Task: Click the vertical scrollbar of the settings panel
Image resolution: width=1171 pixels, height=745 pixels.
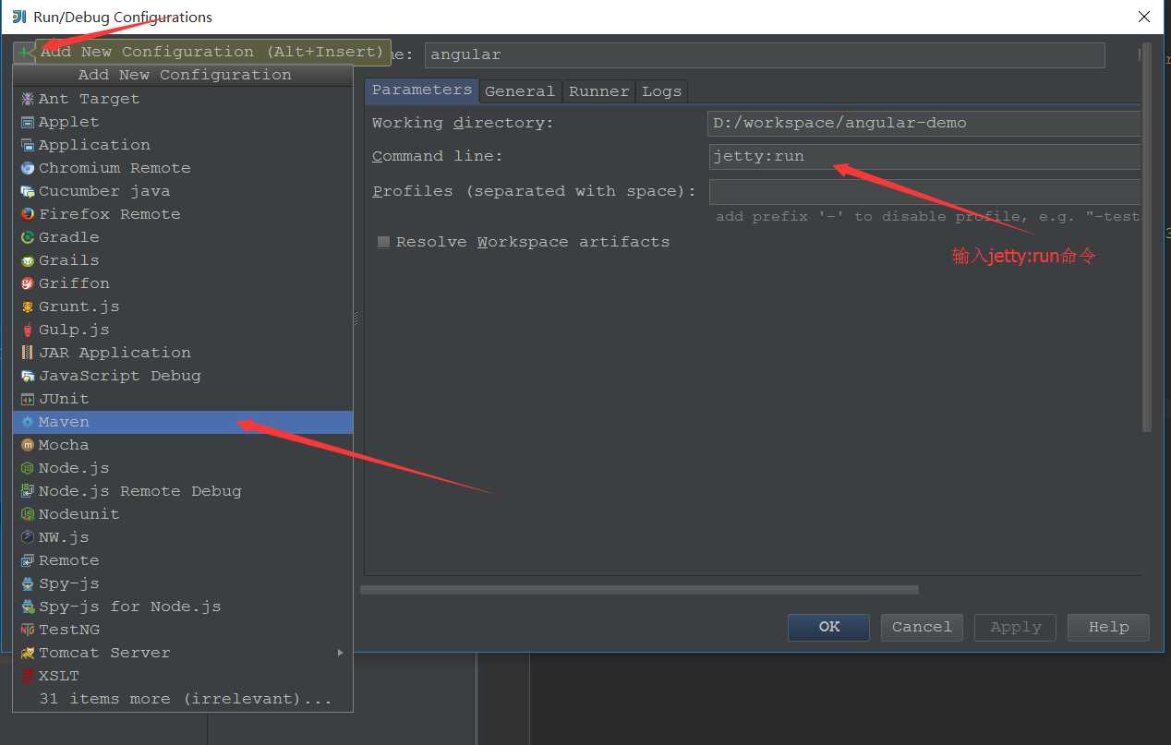Action: (x=1147, y=237)
